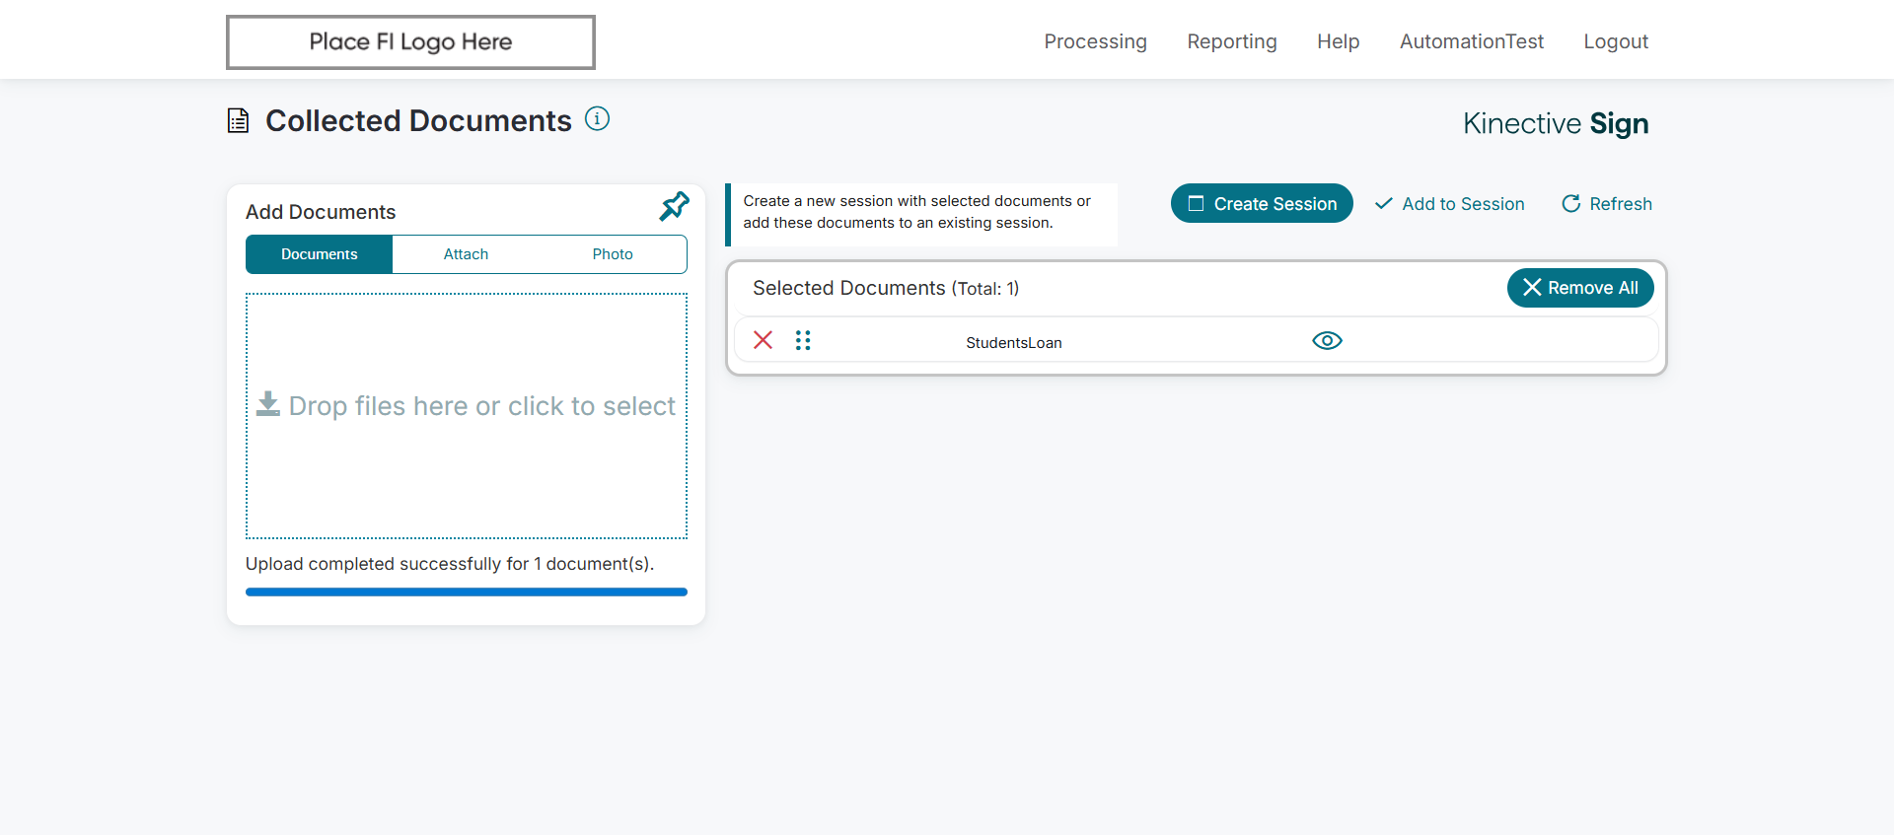Open the Photo tab

click(x=613, y=254)
